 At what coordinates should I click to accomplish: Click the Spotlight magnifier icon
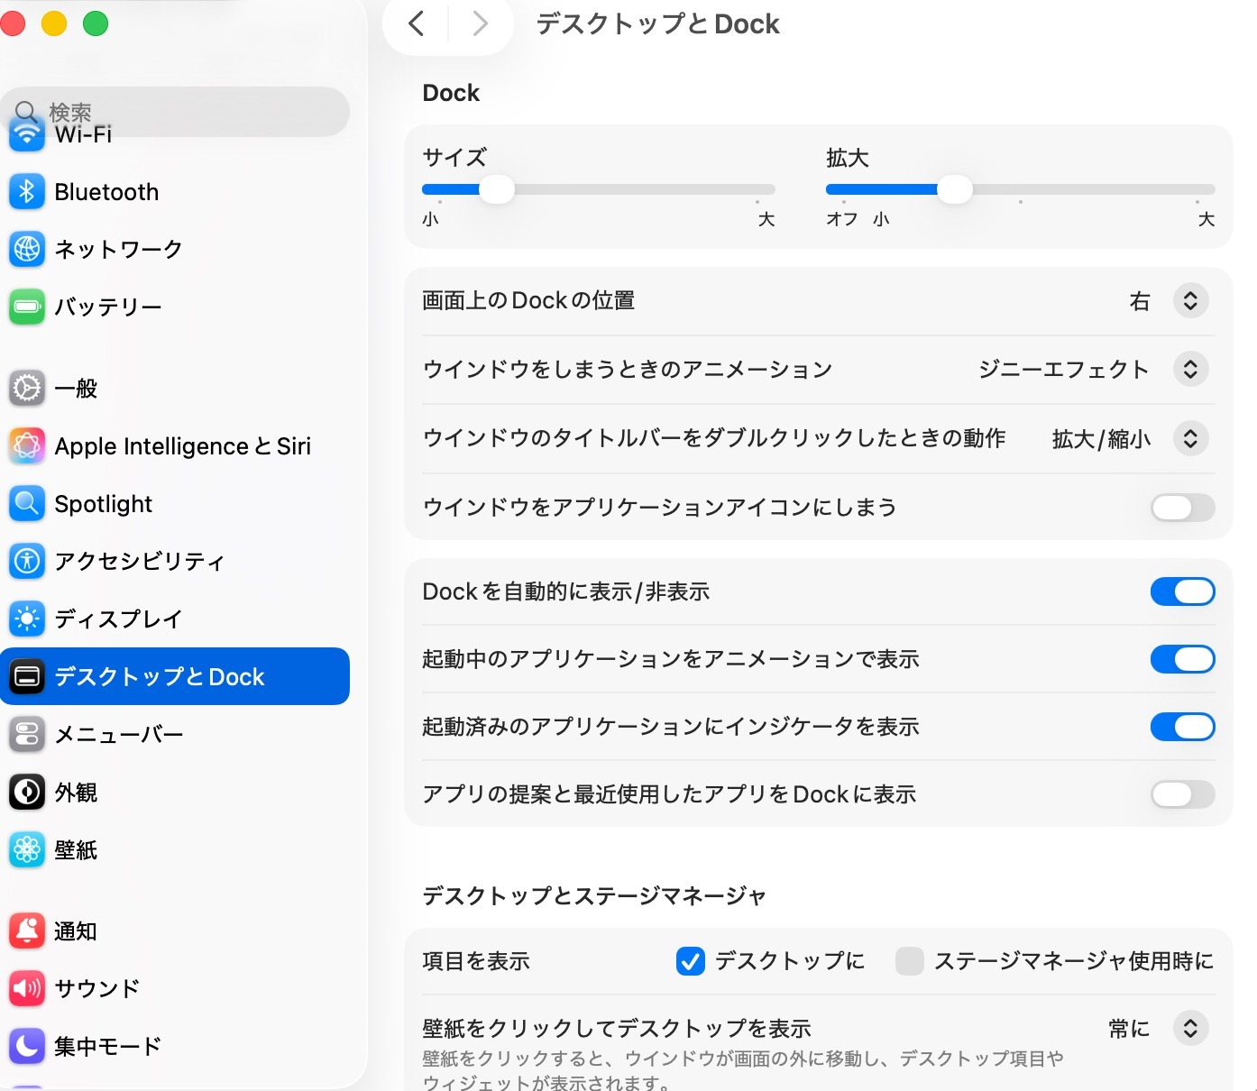click(27, 504)
